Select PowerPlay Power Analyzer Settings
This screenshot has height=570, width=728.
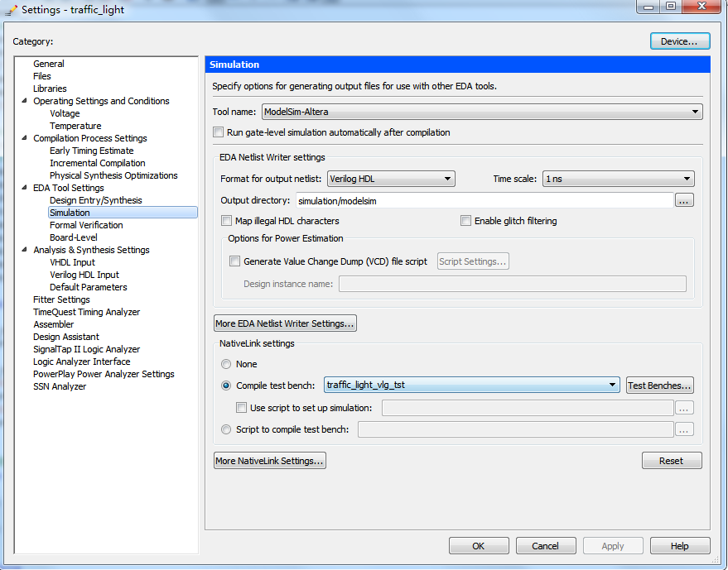click(x=104, y=374)
